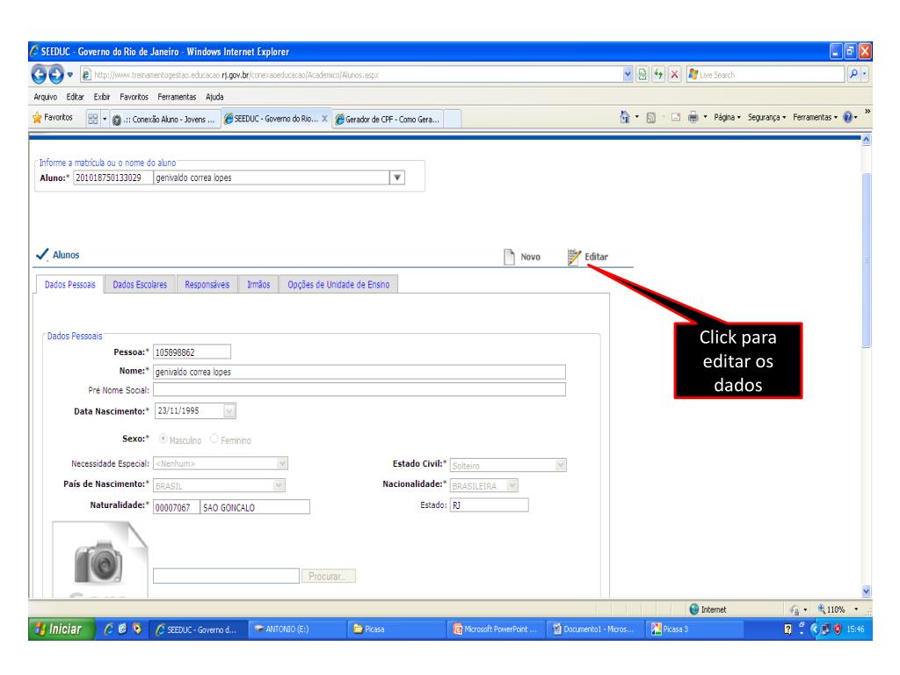Click the Nome input field
The image size is (900, 675).
[359, 372]
